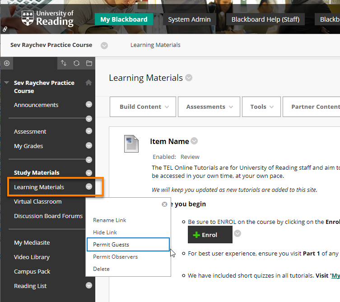The image size is (340, 302).
Task: Open the breadcrumb course dropdown chevron
Action: (104, 46)
